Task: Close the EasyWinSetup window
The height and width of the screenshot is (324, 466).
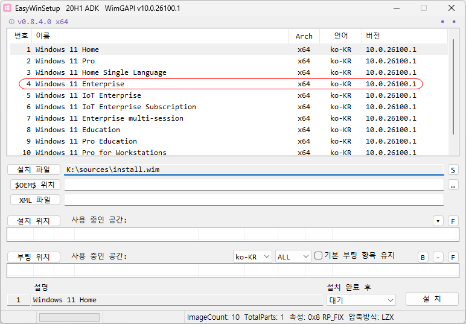Action: pyautogui.click(x=452, y=8)
